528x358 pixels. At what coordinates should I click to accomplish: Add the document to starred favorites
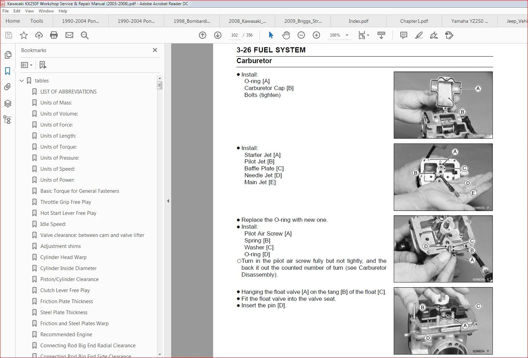24,35
